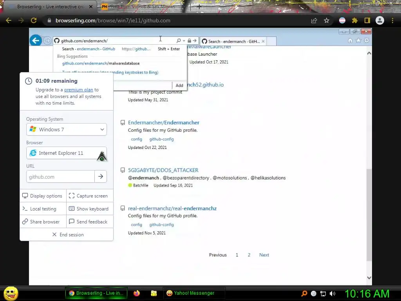
Task: Select github.com/endermanch/malwaredatabase Bing suggestion
Action: [101, 63]
